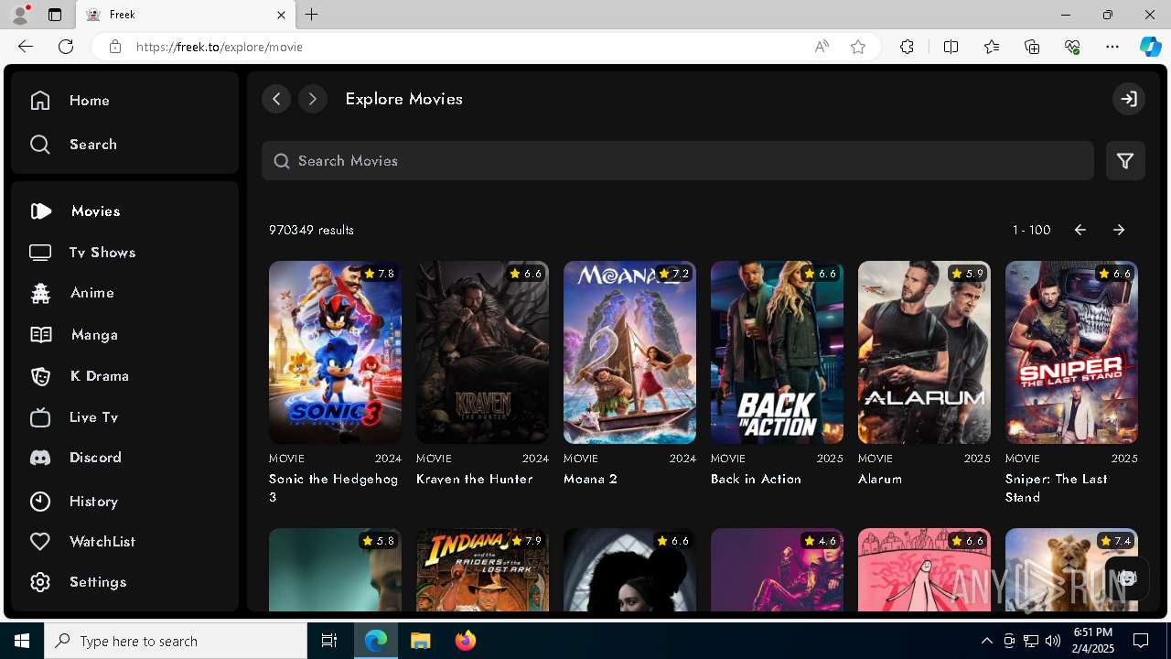This screenshot has height=659, width=1171.
Task: Open Indiana Jones Raiders poster
Action: pos(482,569)
